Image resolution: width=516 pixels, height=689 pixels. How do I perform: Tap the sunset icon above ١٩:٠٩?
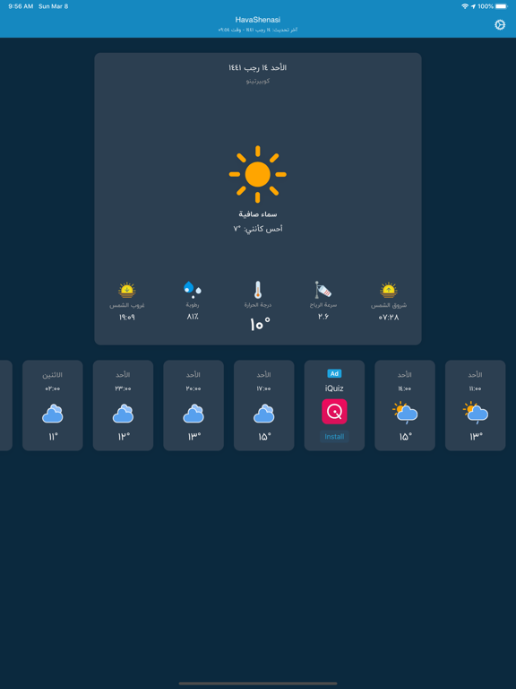coord(127,290)
